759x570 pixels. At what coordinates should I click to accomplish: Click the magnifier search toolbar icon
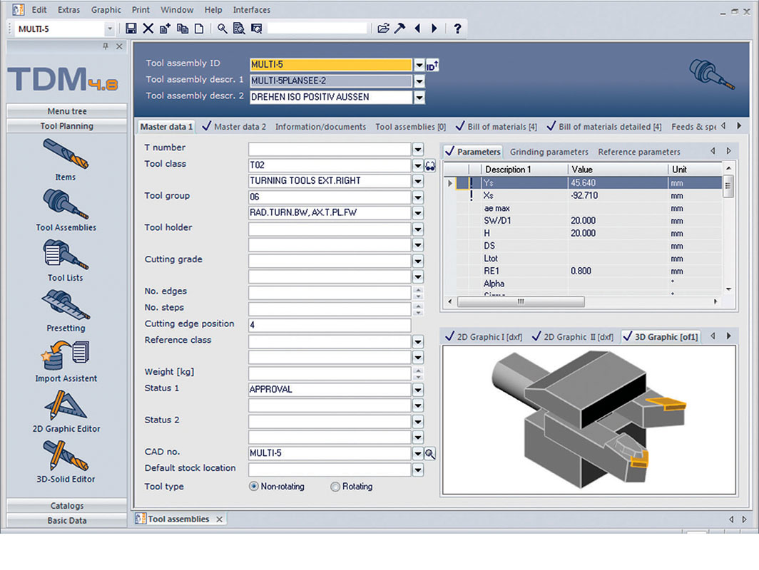[x=223, y=28]
